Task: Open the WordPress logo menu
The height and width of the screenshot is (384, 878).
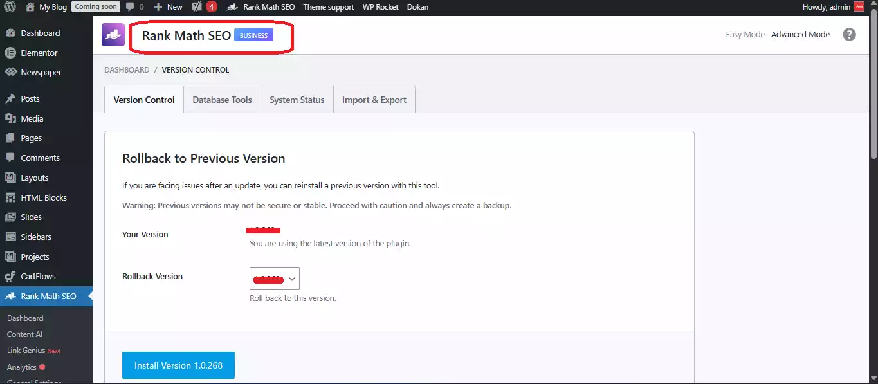Action: (x=10, y=7)
